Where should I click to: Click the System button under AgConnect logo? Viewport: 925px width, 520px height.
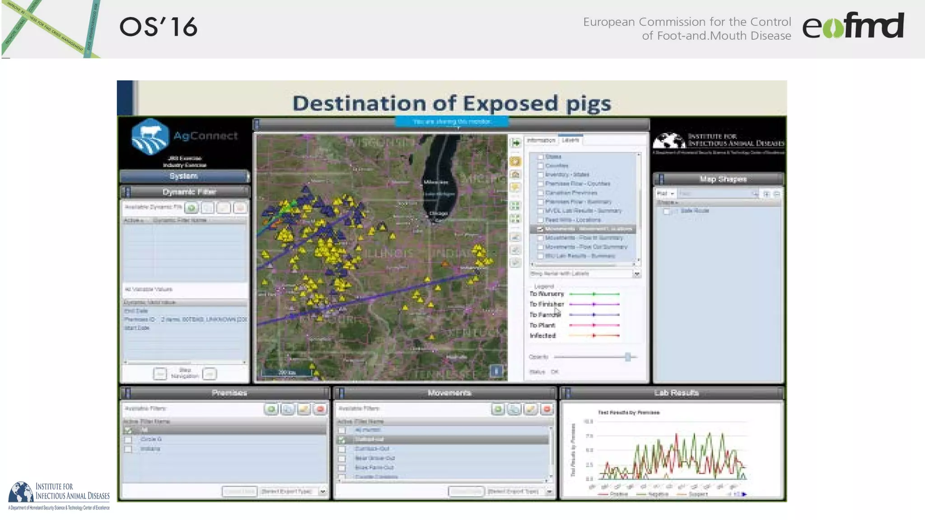(x=184, y=176)
